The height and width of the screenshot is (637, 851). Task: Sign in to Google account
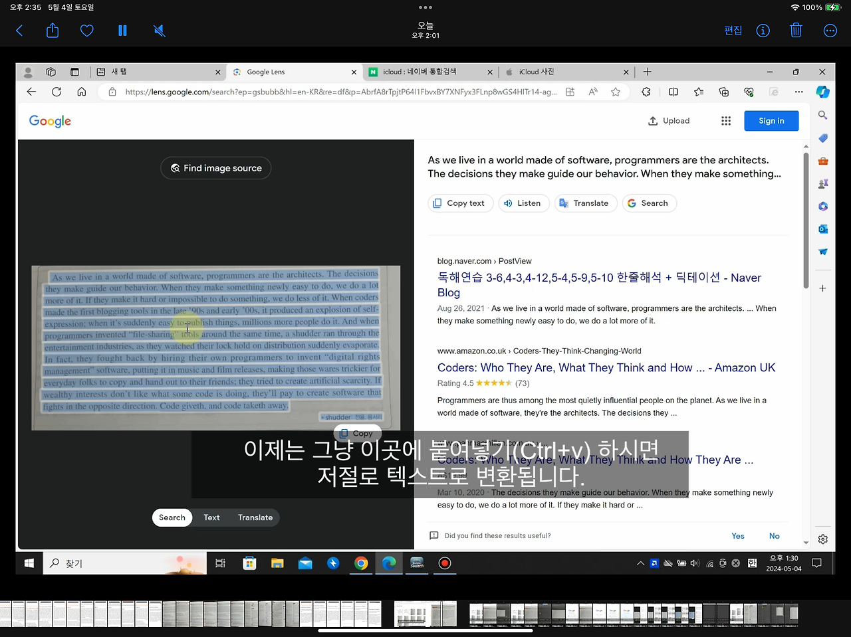pyautogui.click(x=771, y=121)
